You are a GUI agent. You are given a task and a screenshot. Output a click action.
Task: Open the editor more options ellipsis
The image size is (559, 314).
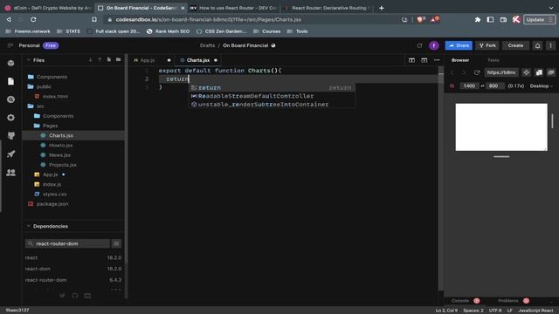click(437, 60)
